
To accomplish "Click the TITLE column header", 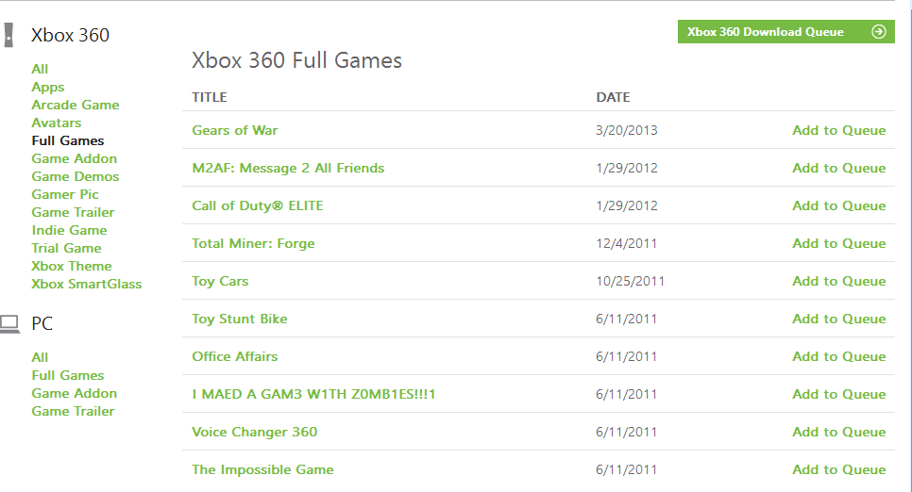I will 209,97.
